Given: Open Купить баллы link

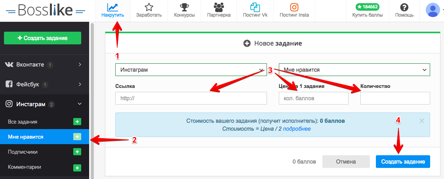Looking at the screenshot, I should point(368,15).
